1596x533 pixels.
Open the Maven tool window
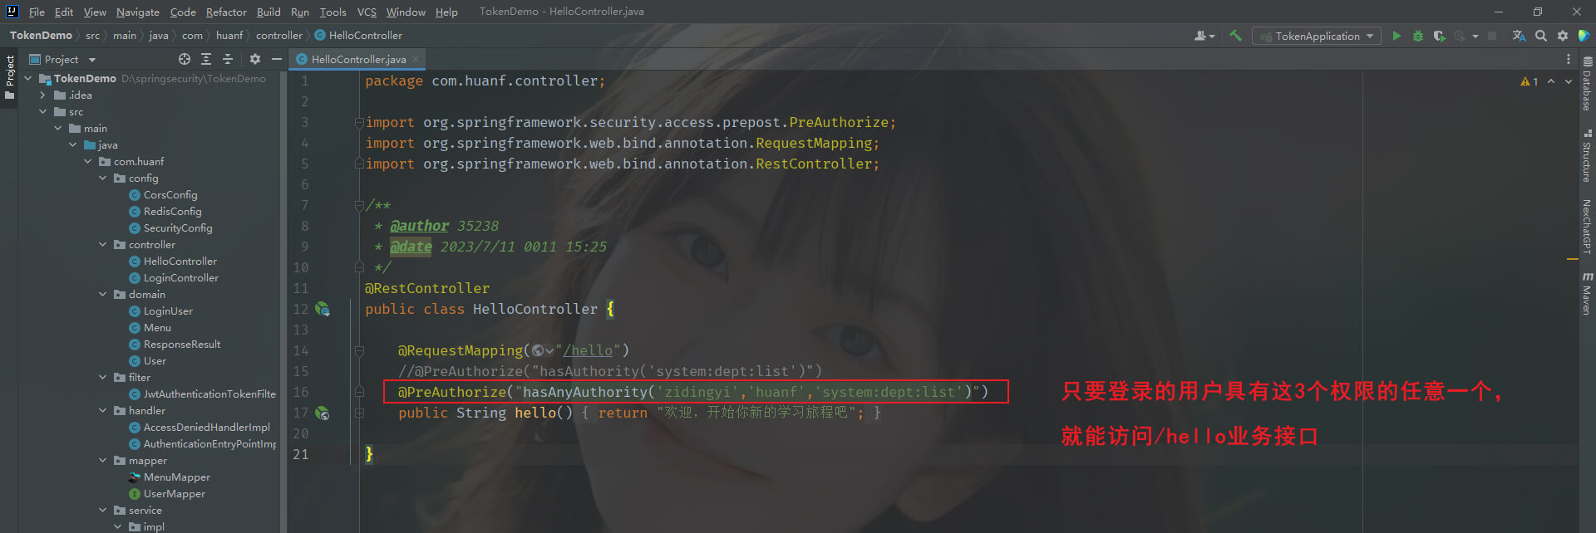coord(1588,293)
